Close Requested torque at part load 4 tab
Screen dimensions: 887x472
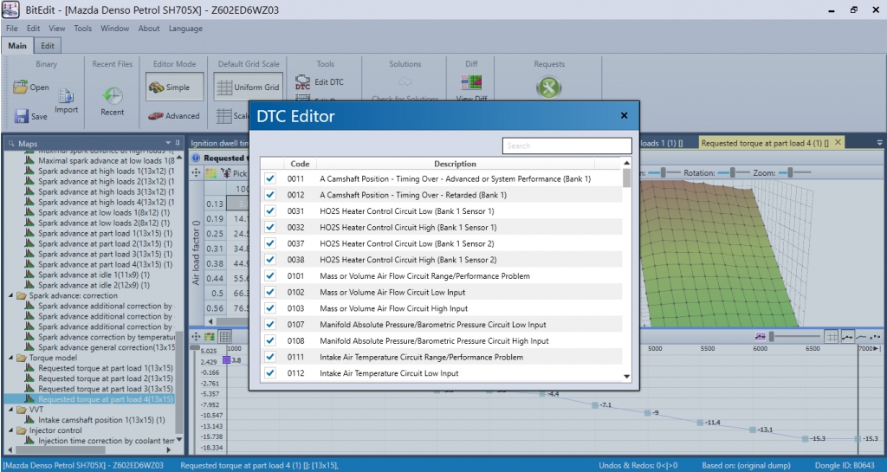[838, 142]
